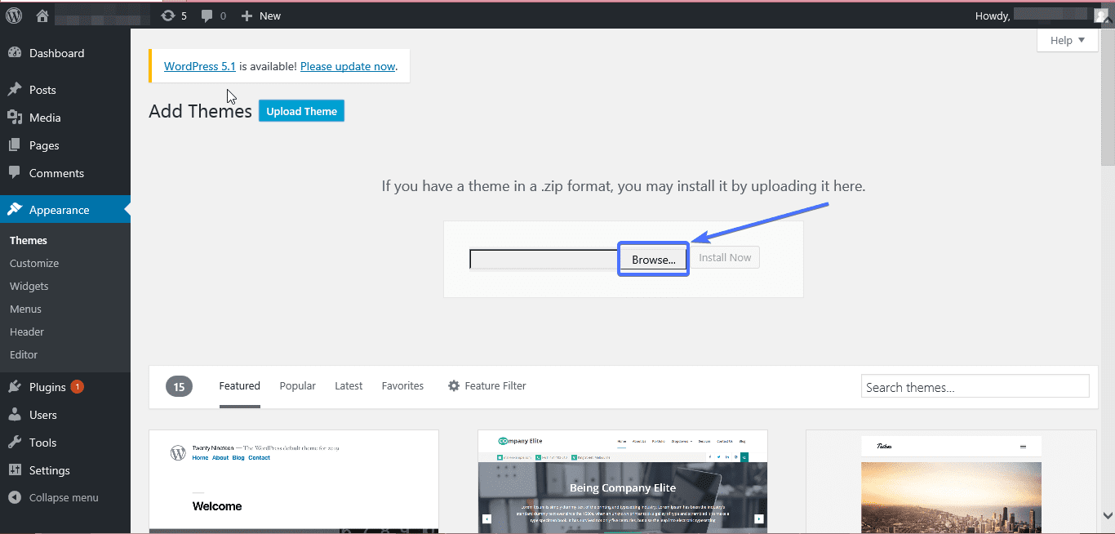Open the theme Editor submenu item
The width and height of the screenshot is (1115, 534).
(24, 354)
